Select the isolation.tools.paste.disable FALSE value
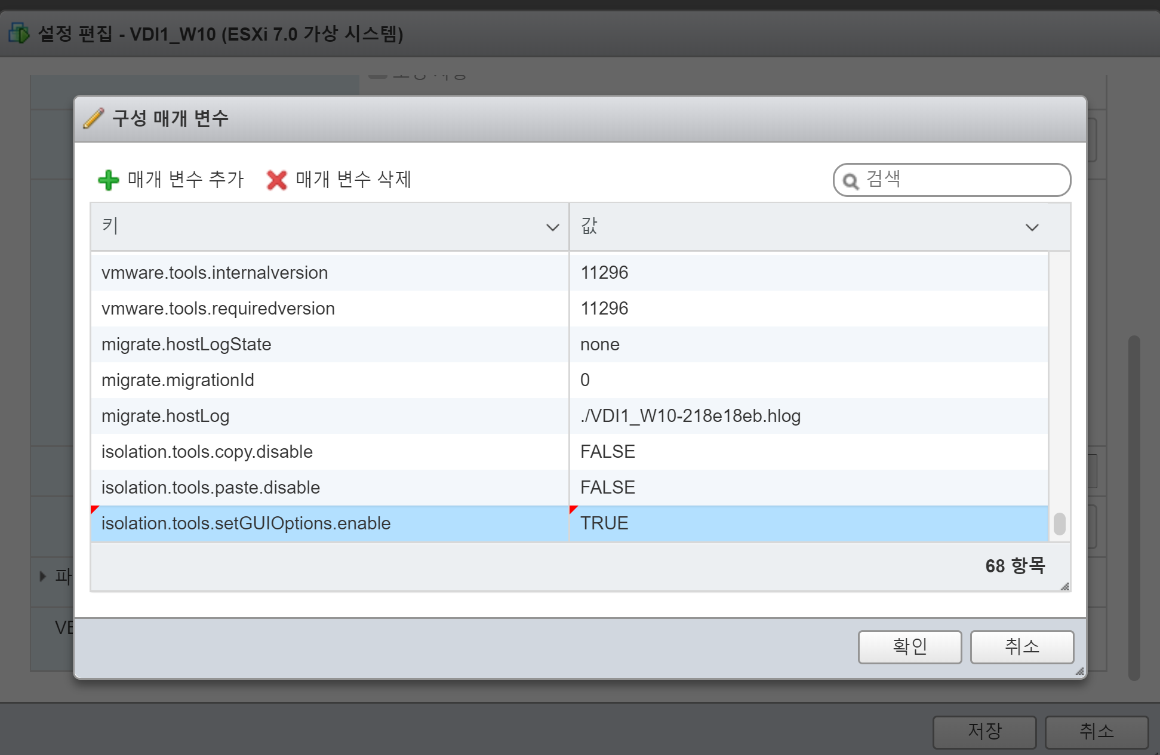 [x=608, y=488]
